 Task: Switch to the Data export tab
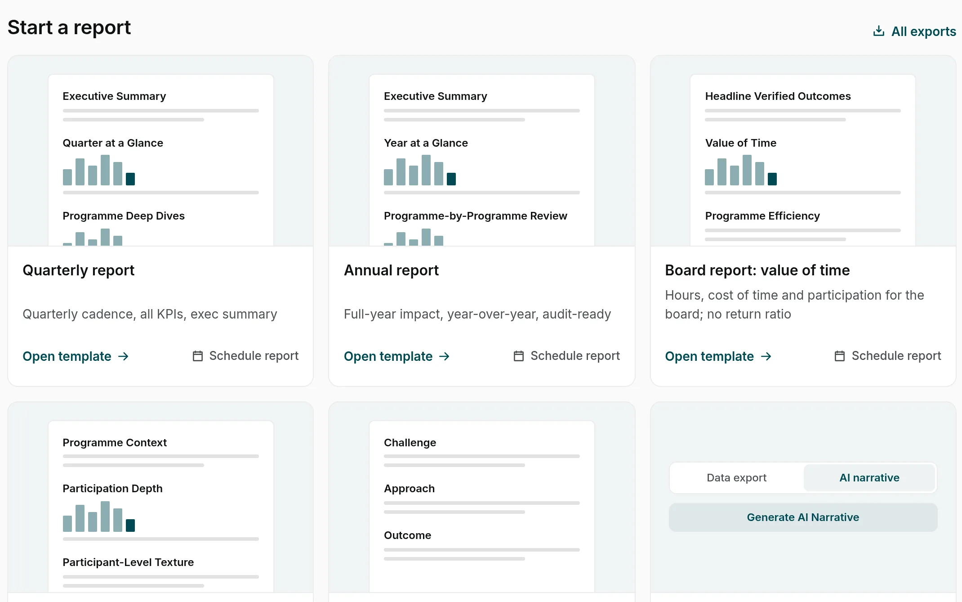[736, 478]
